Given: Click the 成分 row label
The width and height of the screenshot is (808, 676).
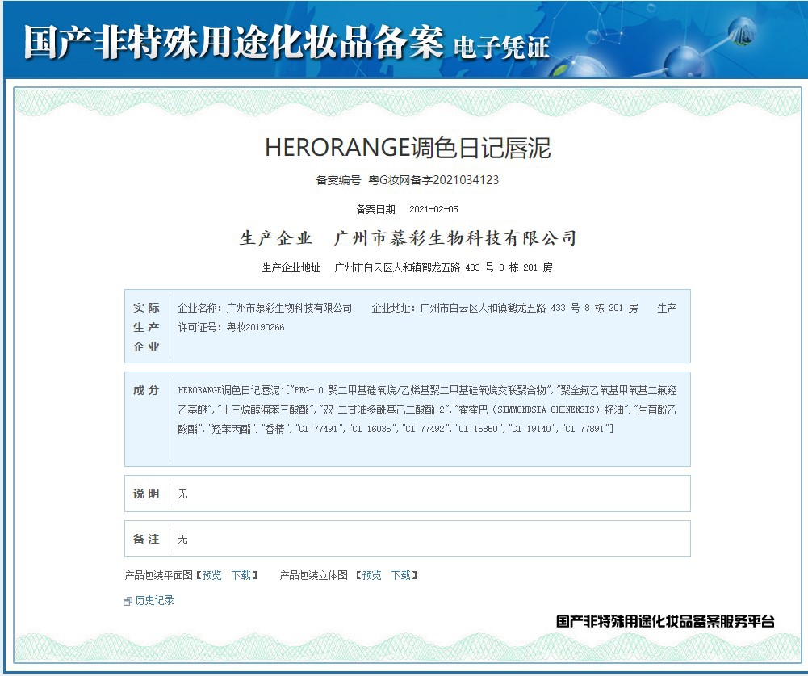Looking at the screenshot, I should tap(146, 390).
